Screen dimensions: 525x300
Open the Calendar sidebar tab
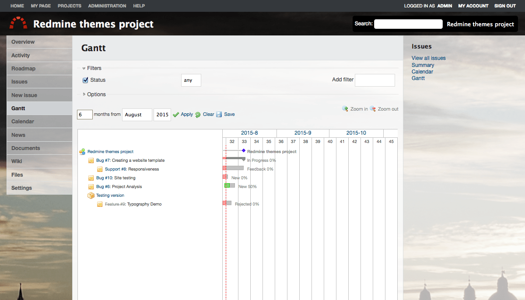[39, 122]
